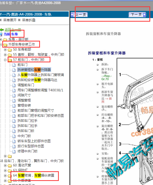Expand the 车身 - 自诊断 folder
The image size is (153, 185).
(1, 39)
